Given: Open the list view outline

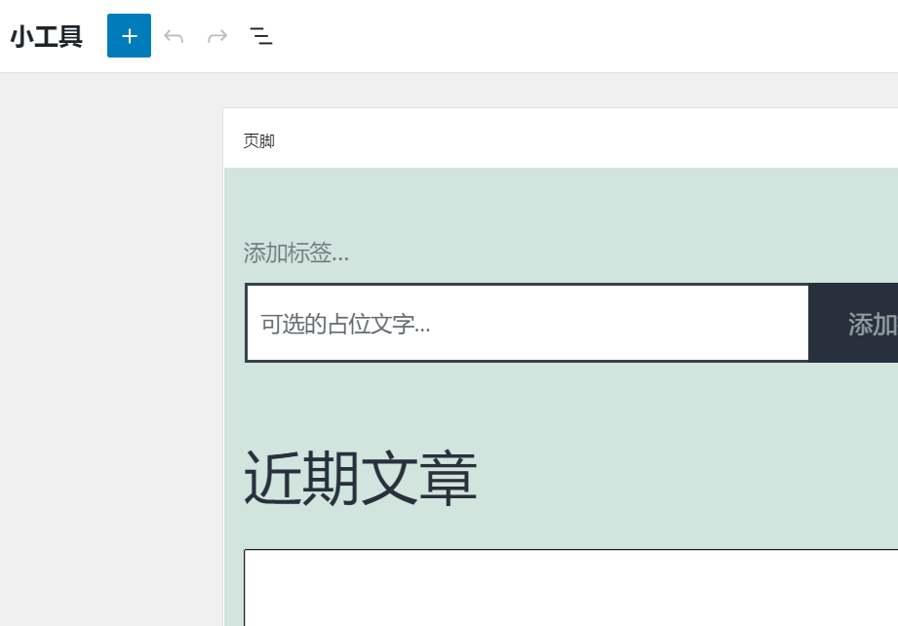Looking at the screenshot, I should (261, 36).
